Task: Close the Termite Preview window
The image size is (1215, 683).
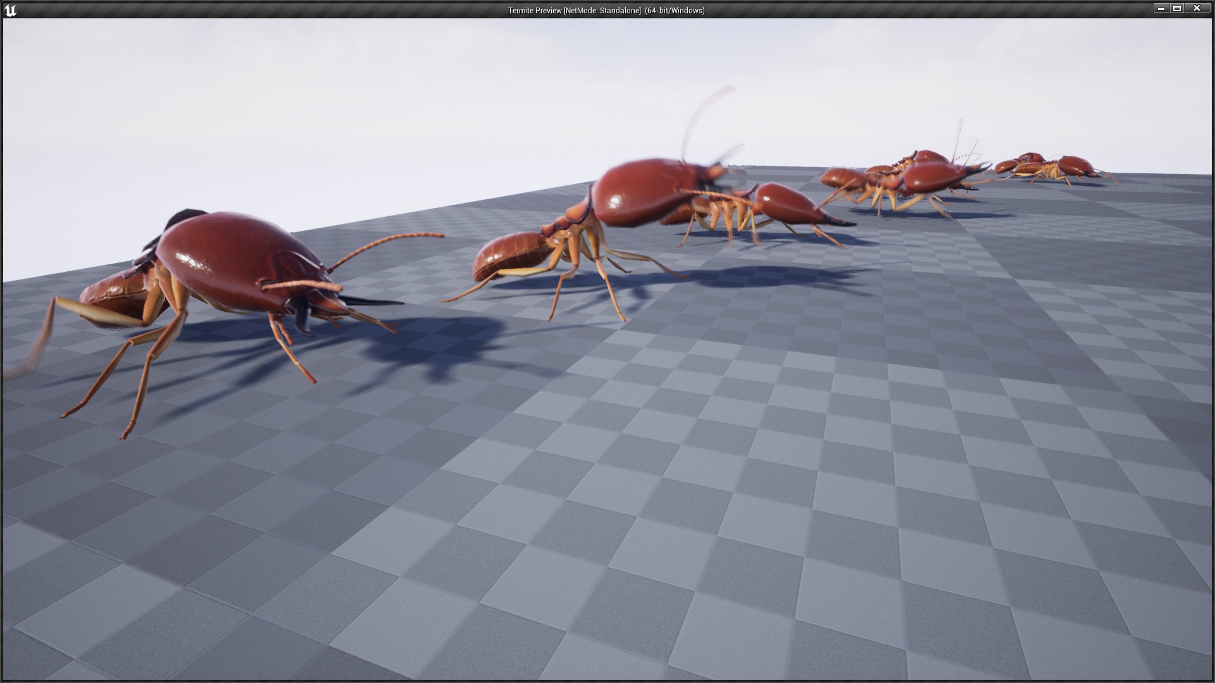Action: (1196, 8)
